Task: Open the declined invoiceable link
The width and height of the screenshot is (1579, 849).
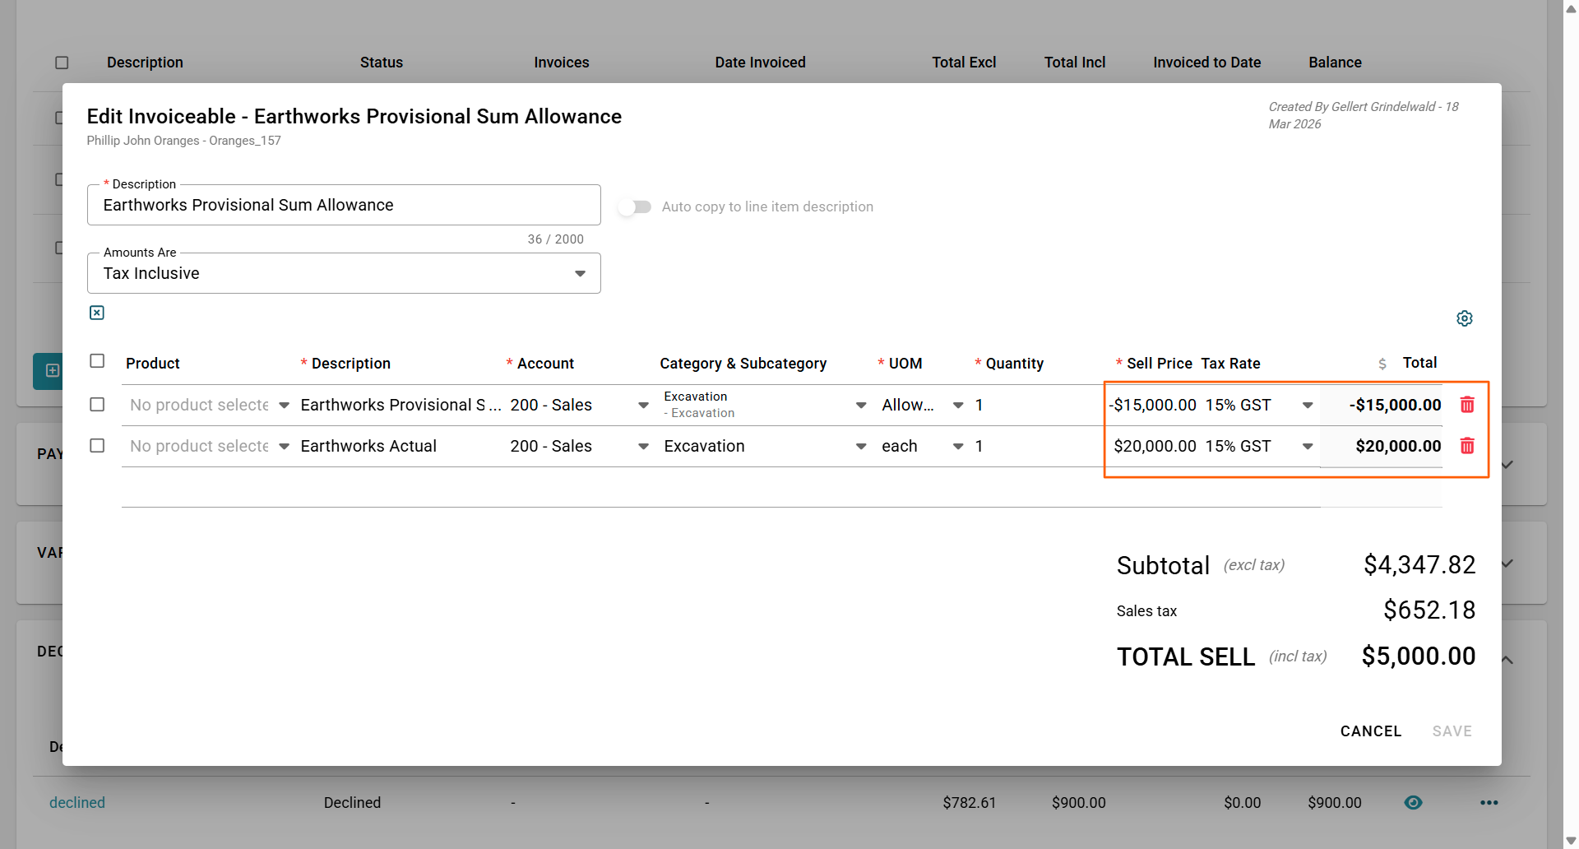Action: pyautogui.click(x=77, y=803)
